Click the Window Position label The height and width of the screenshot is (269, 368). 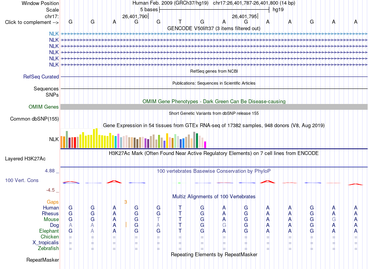[x=40, y=3]
